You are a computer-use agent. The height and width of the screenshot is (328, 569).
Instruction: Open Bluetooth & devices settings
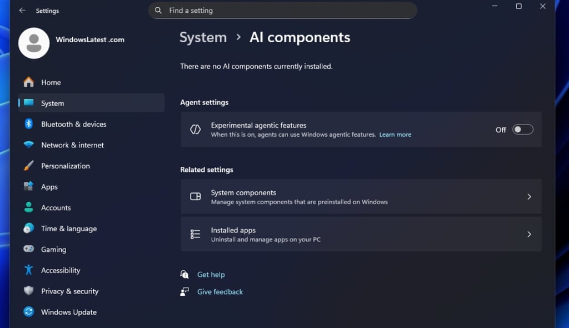coord(91,124)
